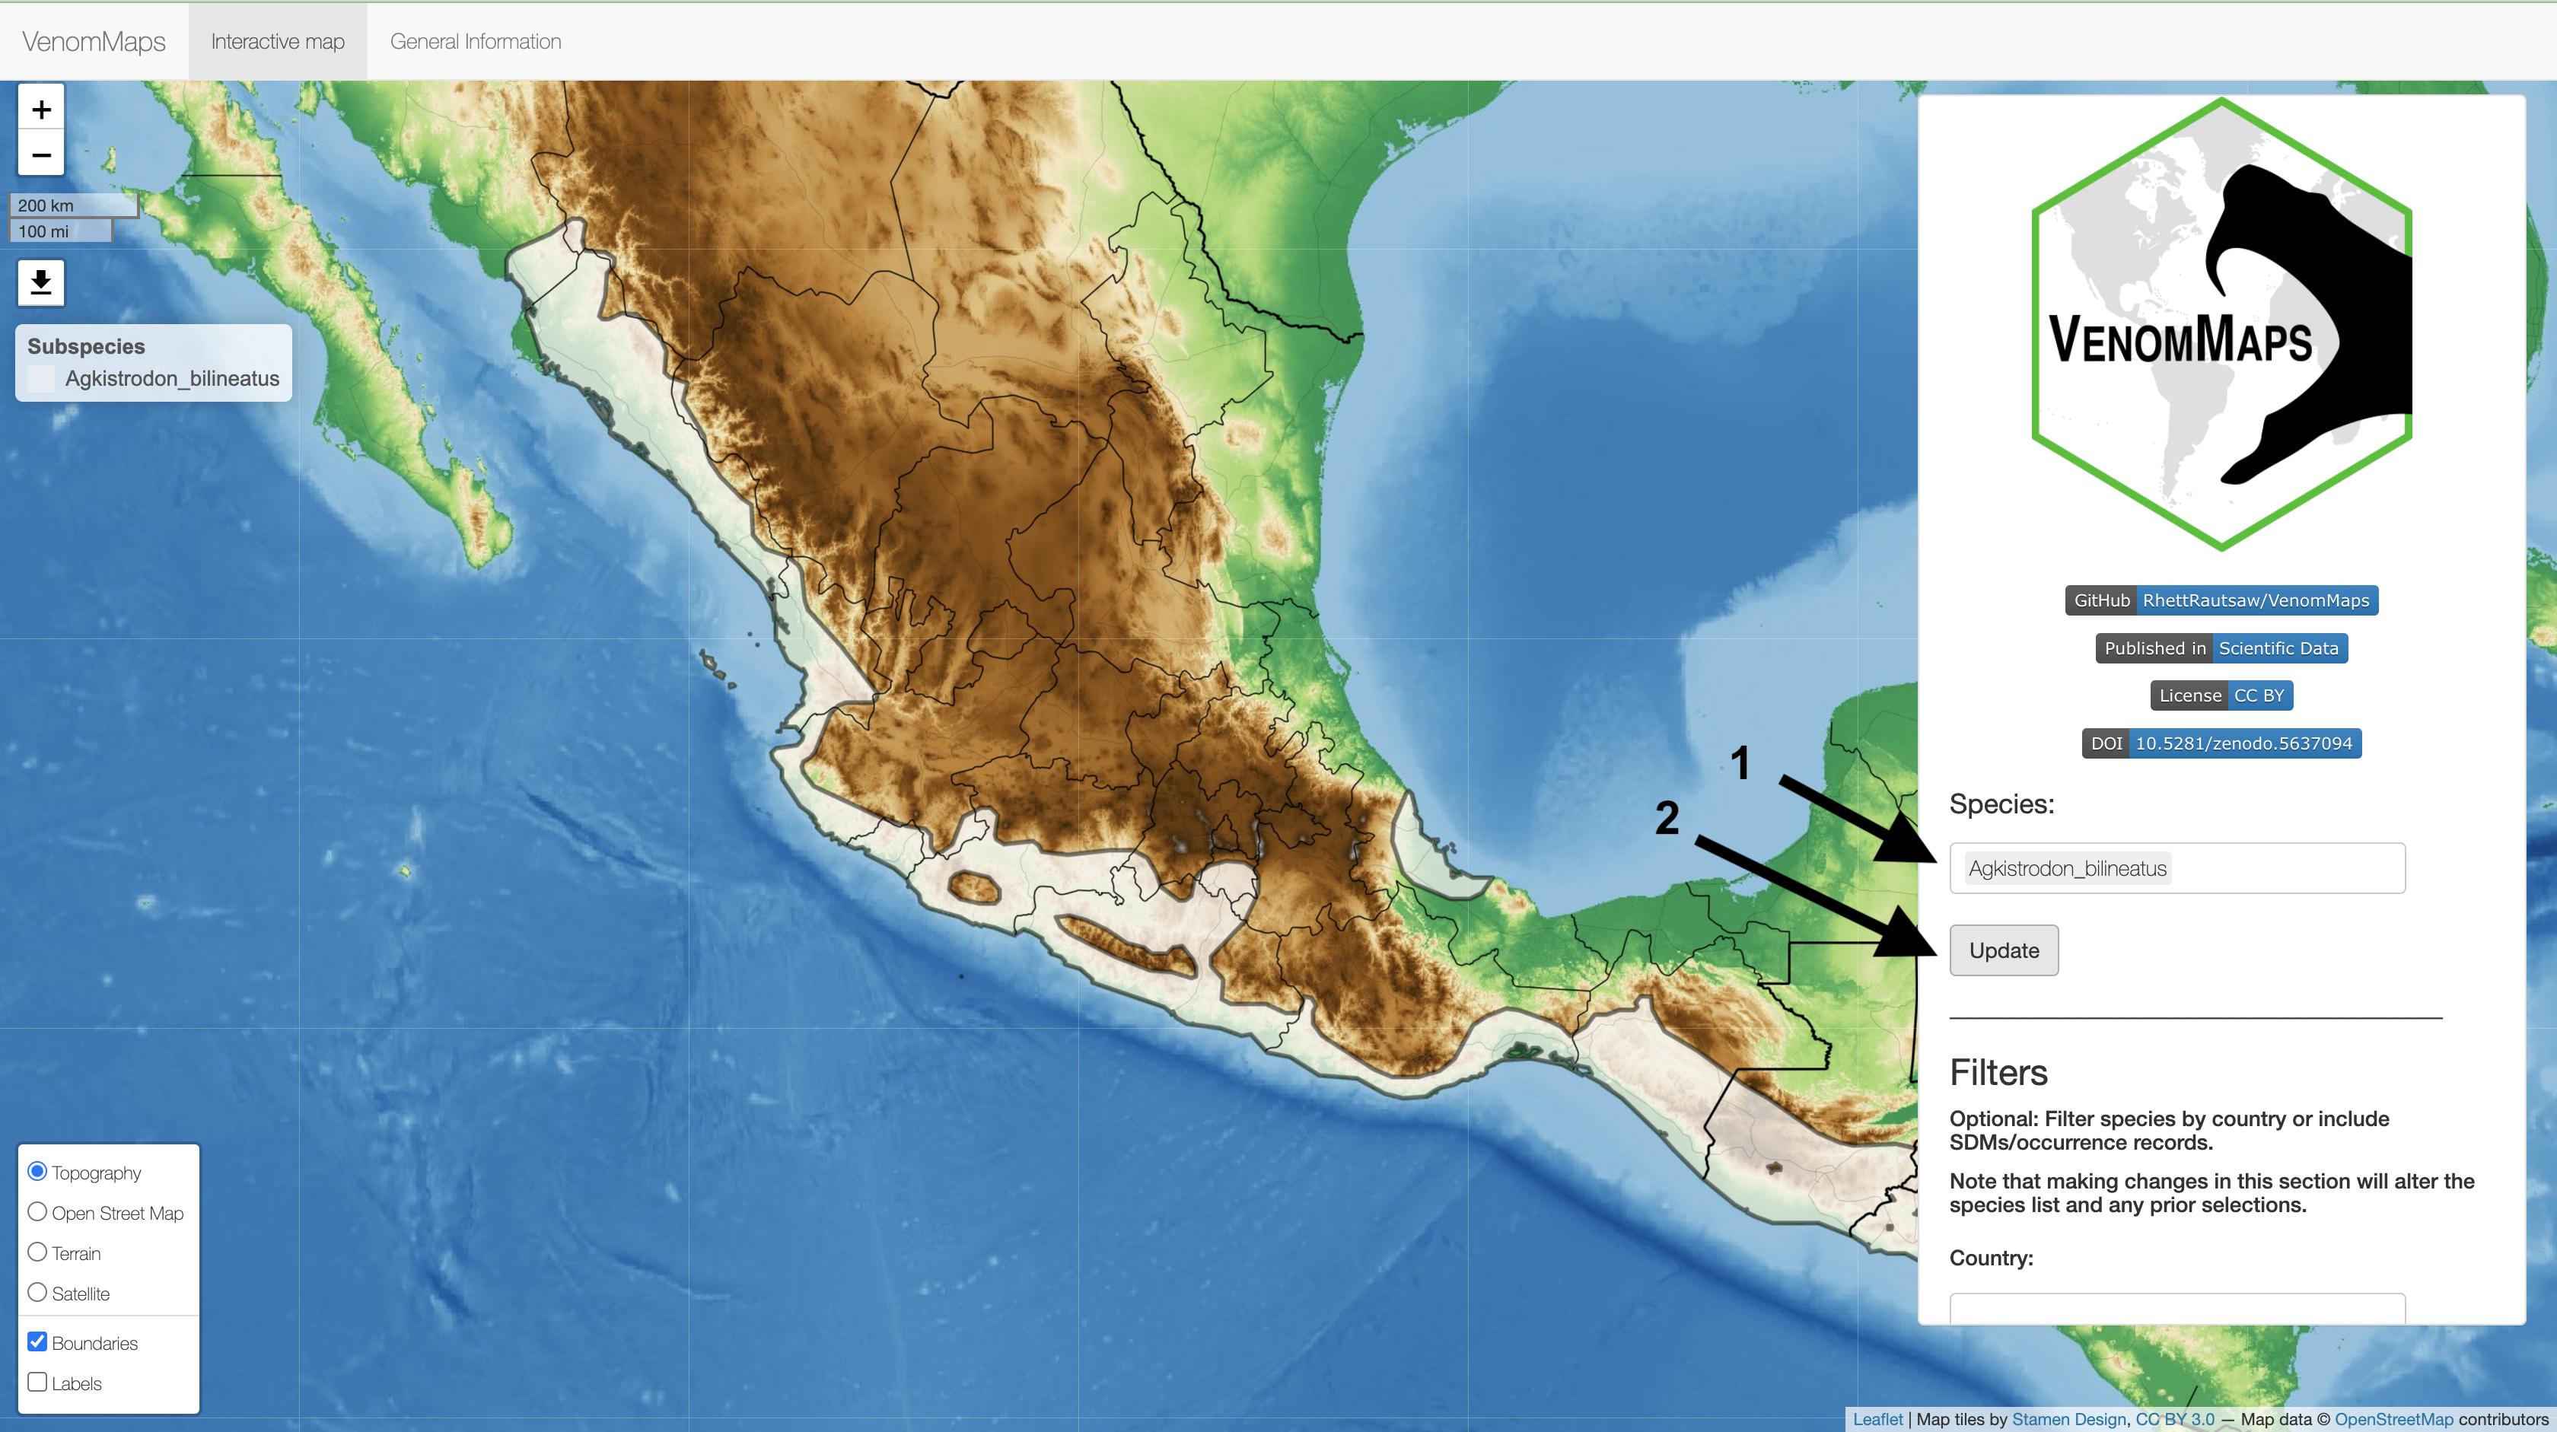Click the Agkistrodon_bilineatus legend color swatch
Image resolution: width=2557 pixels, height=1432 pixels.
(x=40, y=379)
